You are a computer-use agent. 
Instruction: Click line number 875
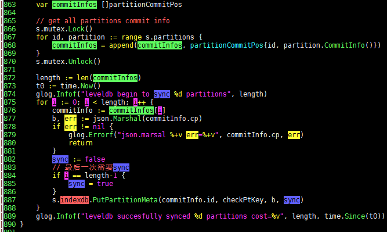point(10,102)
